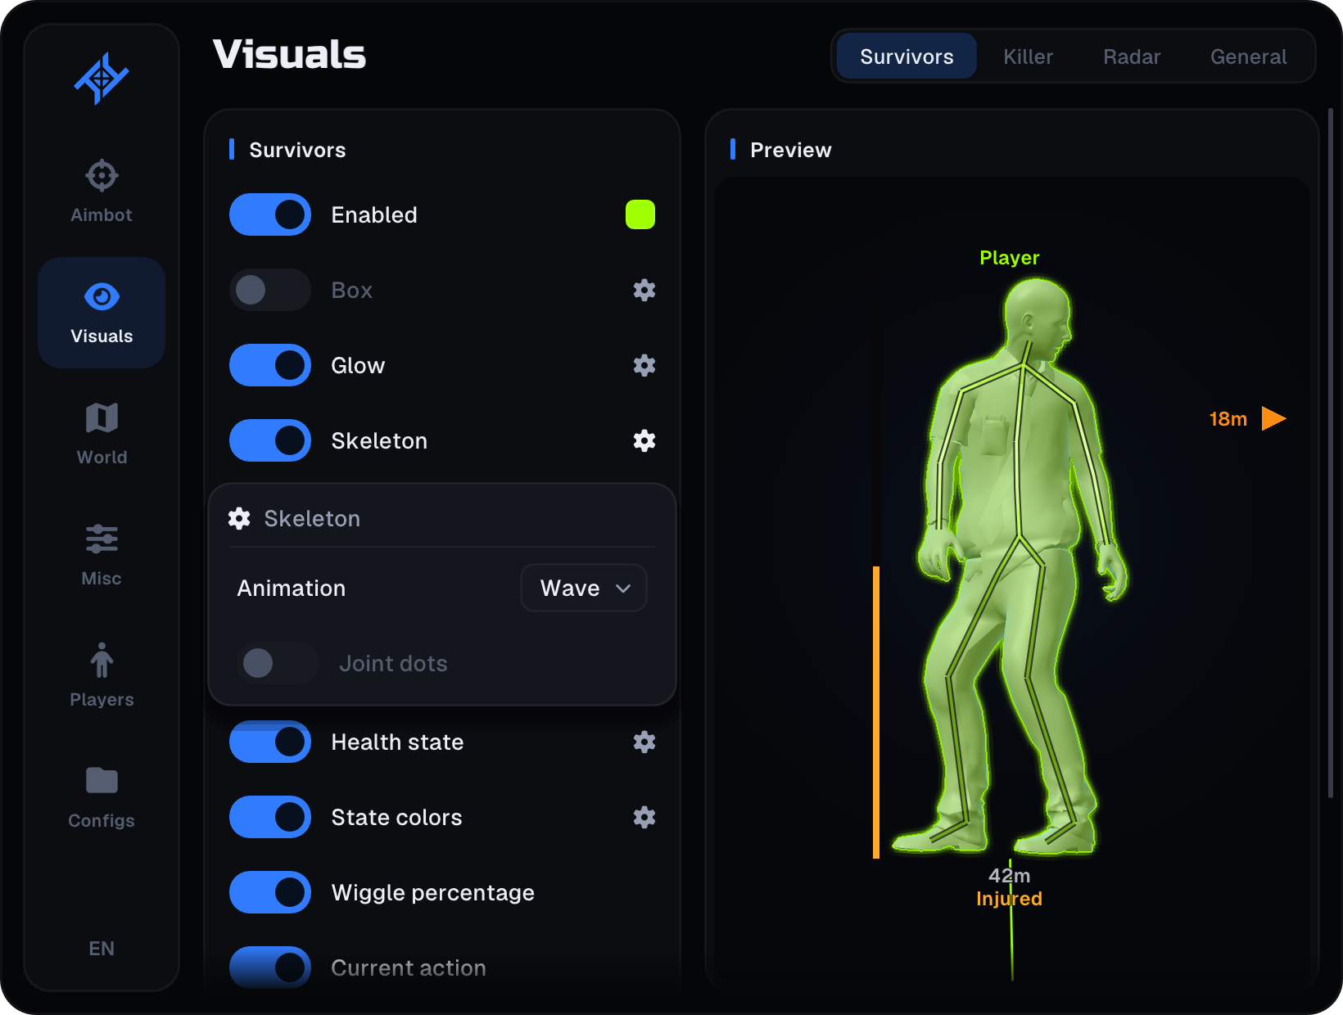Click the preview panel vertical scrollbar
This screenshot has width=1343, height=1015.
click(x=1330, y=453)
